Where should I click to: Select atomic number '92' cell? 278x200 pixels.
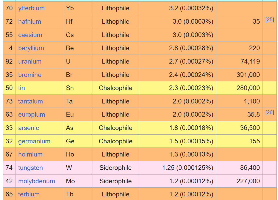click(x=9, y=61)
